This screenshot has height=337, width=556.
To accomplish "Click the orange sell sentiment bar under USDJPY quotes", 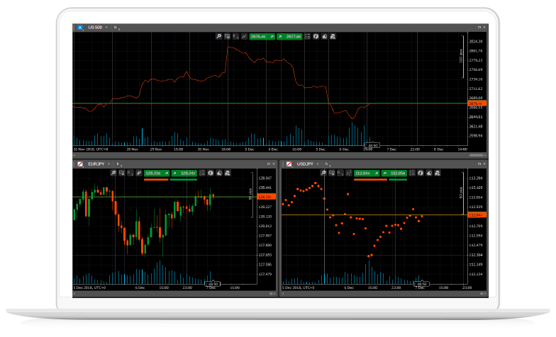I will [x=370, y=180].
